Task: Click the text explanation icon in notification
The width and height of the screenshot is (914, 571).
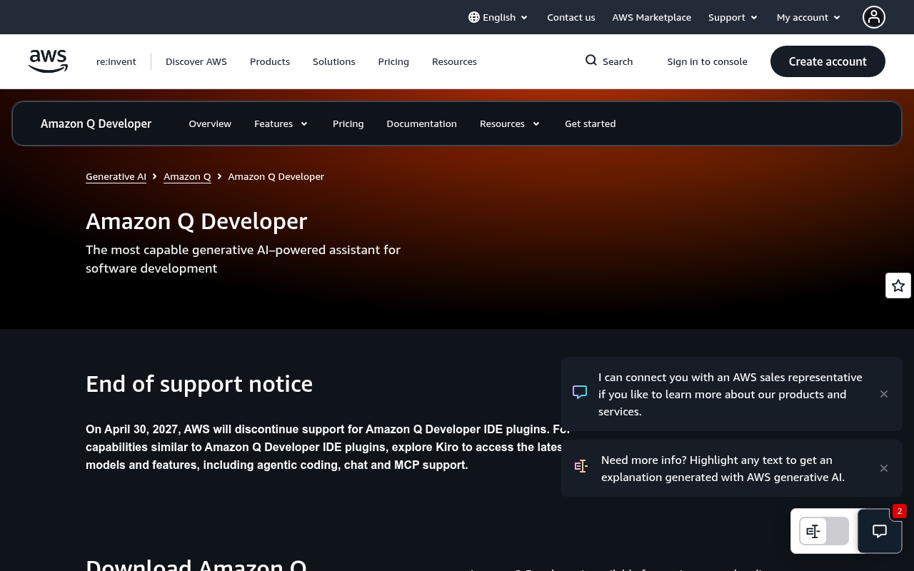Action: point(581,466)
